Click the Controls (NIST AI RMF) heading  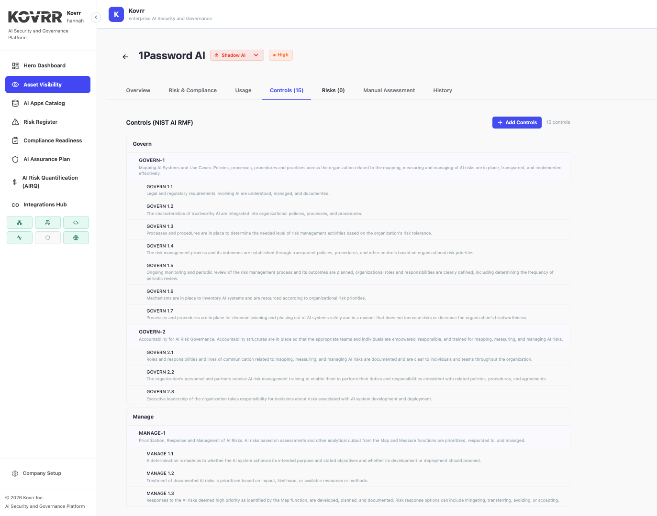click(x=159, y=123)
